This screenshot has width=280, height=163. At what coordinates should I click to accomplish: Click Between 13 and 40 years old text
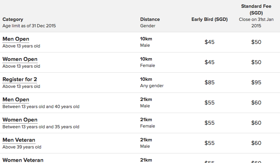[41, 107]
